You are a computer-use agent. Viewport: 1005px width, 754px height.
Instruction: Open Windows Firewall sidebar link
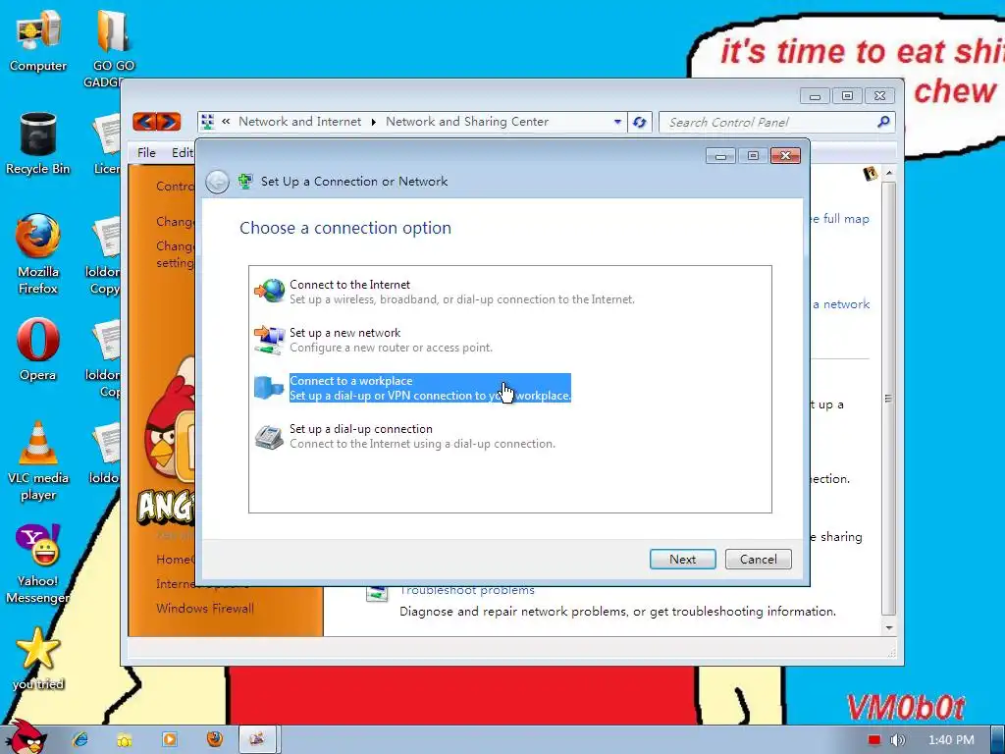205,608
